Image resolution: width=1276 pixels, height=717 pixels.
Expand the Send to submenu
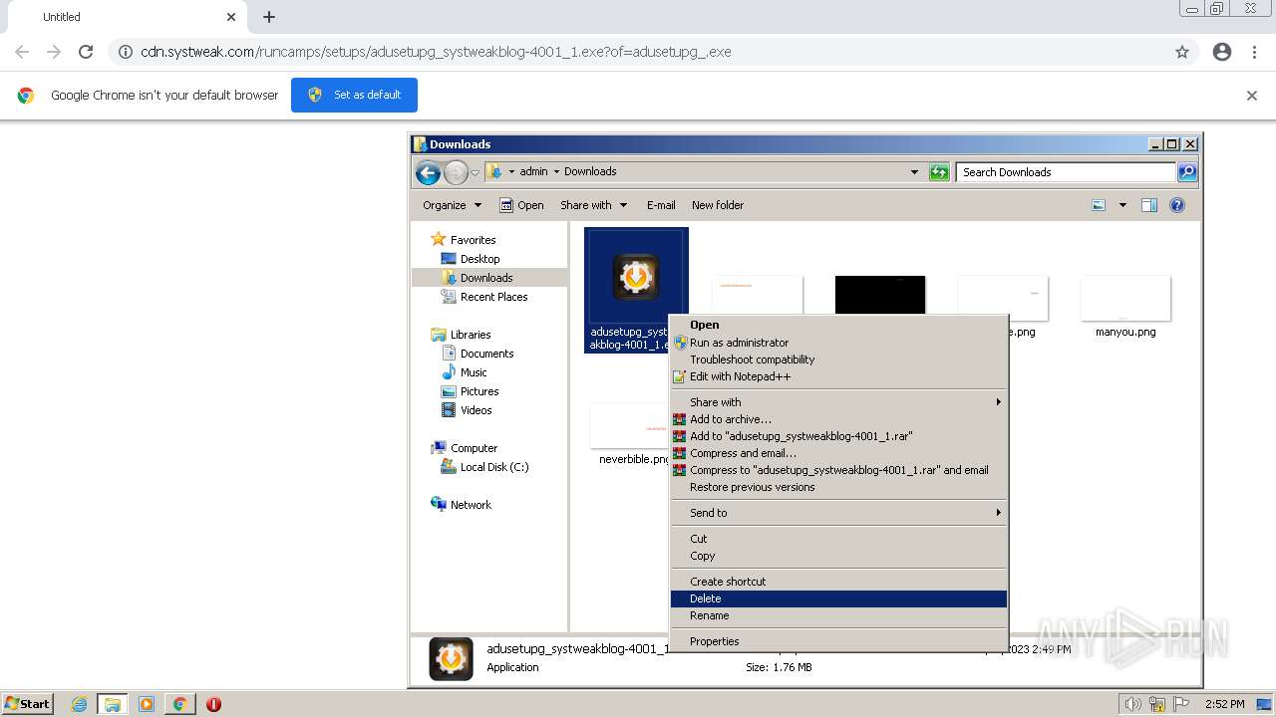tap(838, 513)
